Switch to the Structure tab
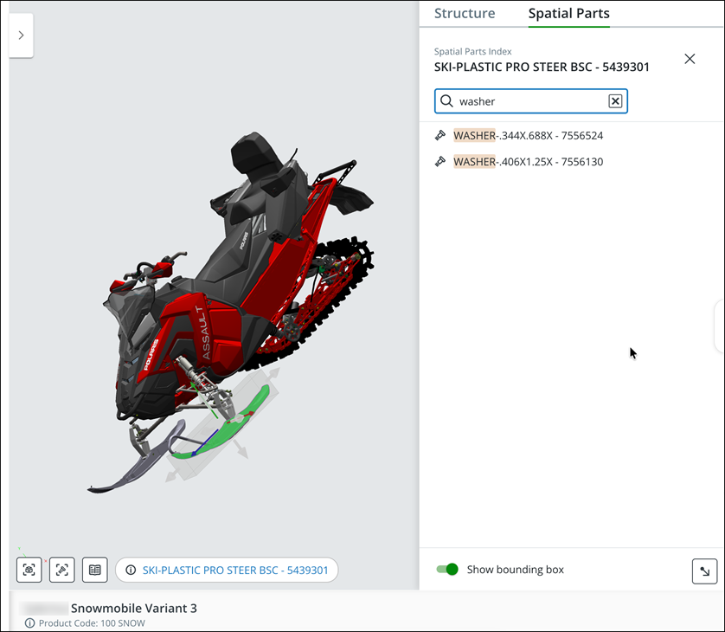This screenshot has height=632, width=725. pos(465,13)
